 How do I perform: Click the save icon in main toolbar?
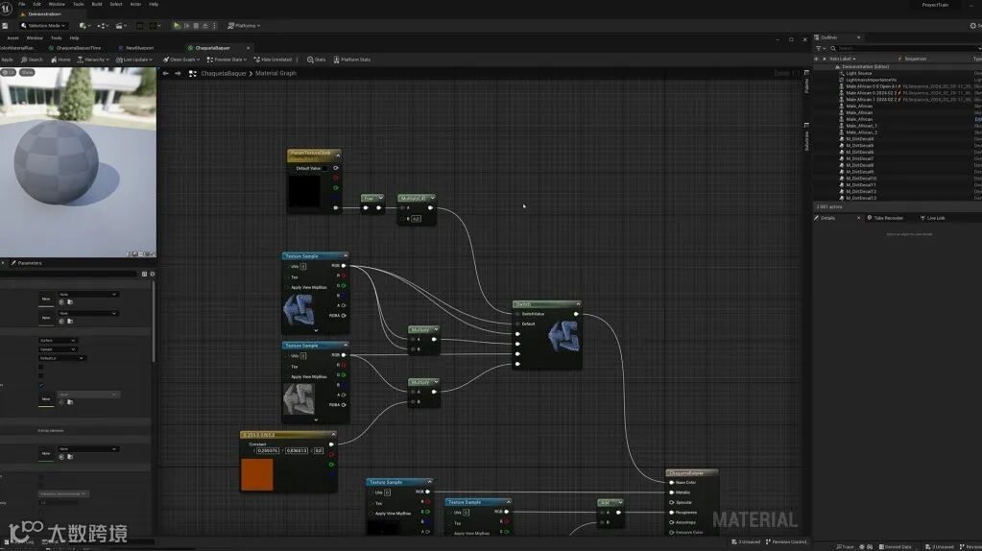coord(5,26)
